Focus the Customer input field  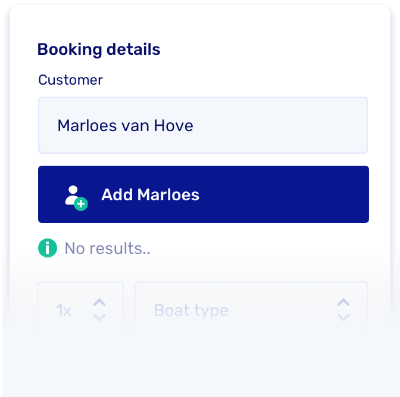click(x=202, y=126)
